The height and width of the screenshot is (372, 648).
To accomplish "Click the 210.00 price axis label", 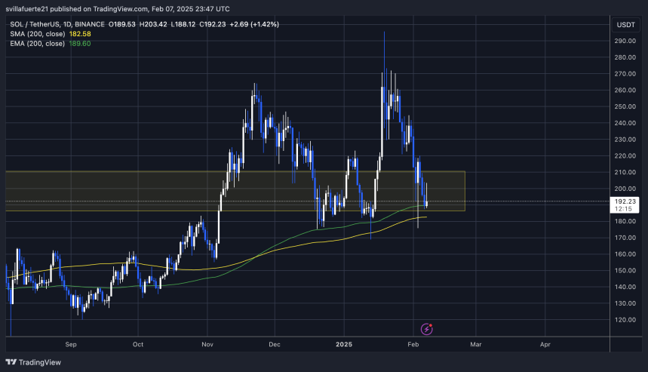I will 625,172.
